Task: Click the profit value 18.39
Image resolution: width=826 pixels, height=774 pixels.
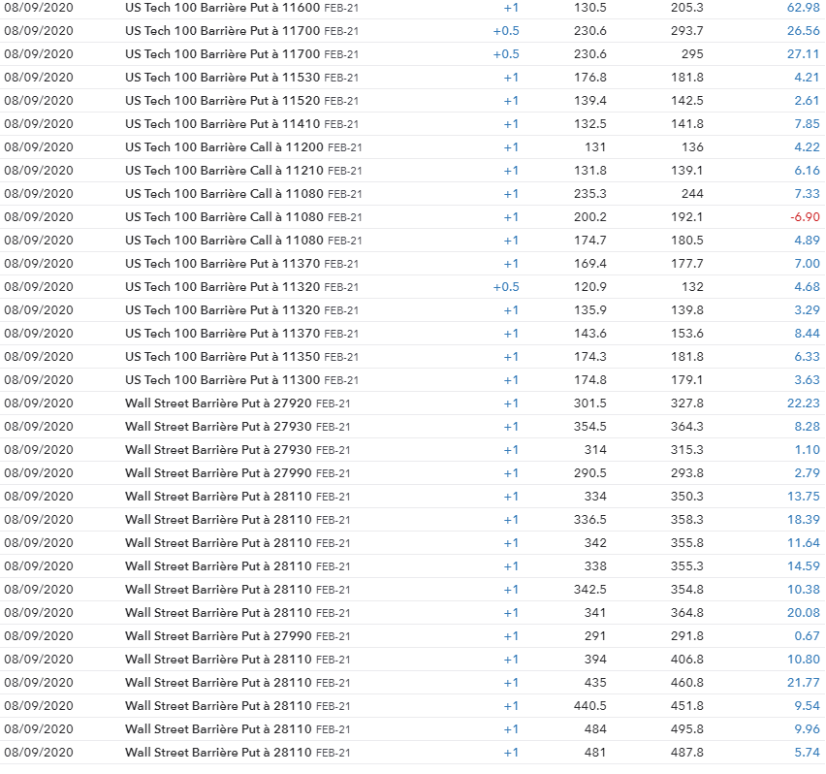Action: click(x=804, y=520)
